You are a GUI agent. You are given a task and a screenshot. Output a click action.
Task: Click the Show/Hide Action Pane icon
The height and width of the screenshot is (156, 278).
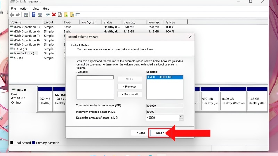pyautogui.click(x=40, y=15)
